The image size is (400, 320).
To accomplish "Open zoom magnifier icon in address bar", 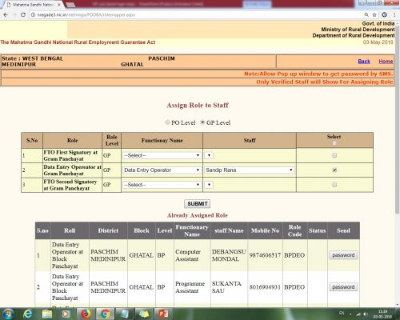I will tap(366, 14).
